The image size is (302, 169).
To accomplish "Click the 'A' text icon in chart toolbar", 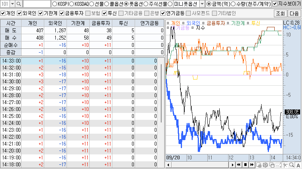I will [298, 165].
